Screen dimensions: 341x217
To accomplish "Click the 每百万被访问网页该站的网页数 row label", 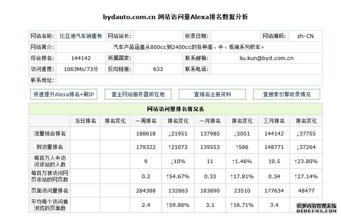I will point(49,176).
